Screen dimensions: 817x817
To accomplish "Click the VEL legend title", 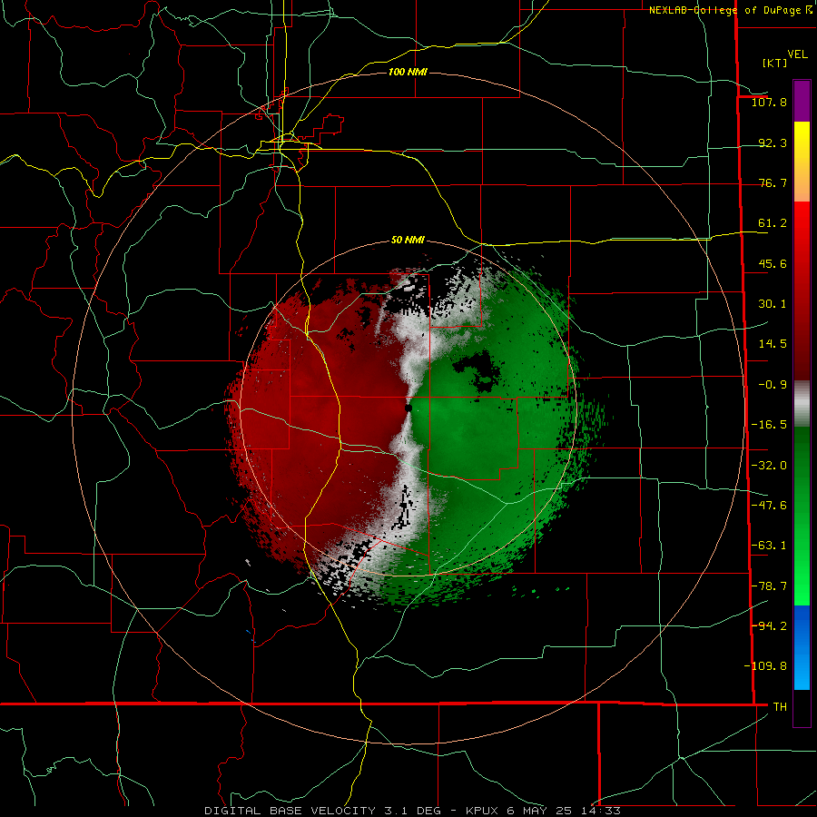I will pos(797,54).
